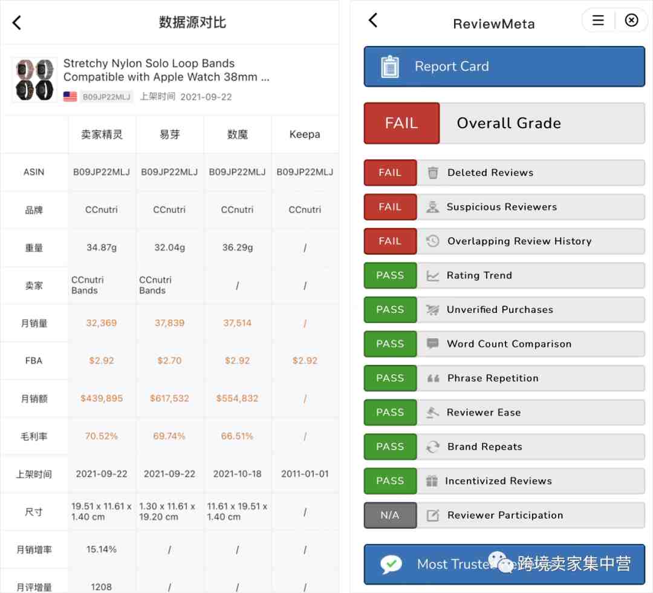Click the 月评增量 value 1208

point(101,587)
